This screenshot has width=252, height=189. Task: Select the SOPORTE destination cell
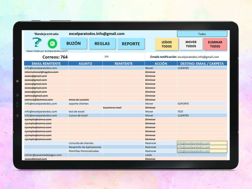pyautogui.click(x=202, y=104)
